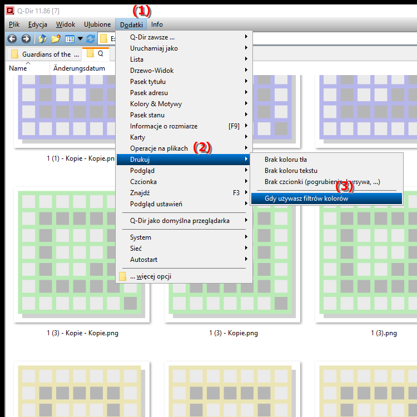Click the Q-Dir application icon in title bar
The image size is (417, 417).
10,11
